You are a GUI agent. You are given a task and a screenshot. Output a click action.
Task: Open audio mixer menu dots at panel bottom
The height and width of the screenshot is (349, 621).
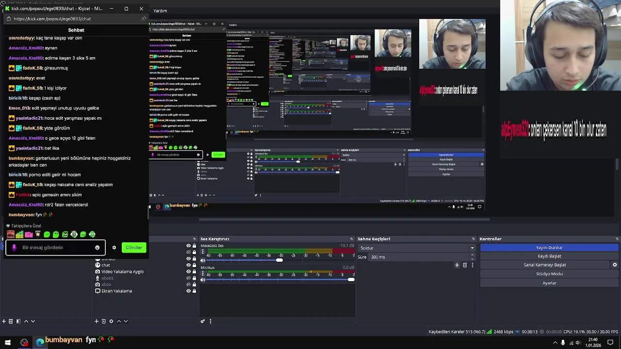point(210,321)
